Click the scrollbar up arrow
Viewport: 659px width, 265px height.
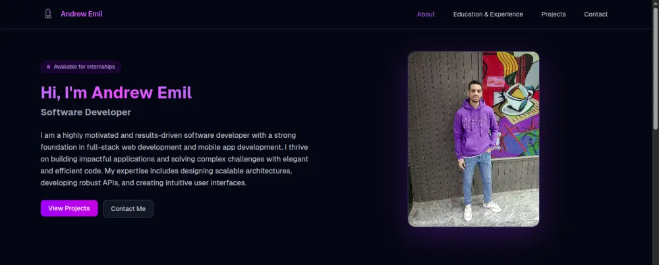[655, 3]
